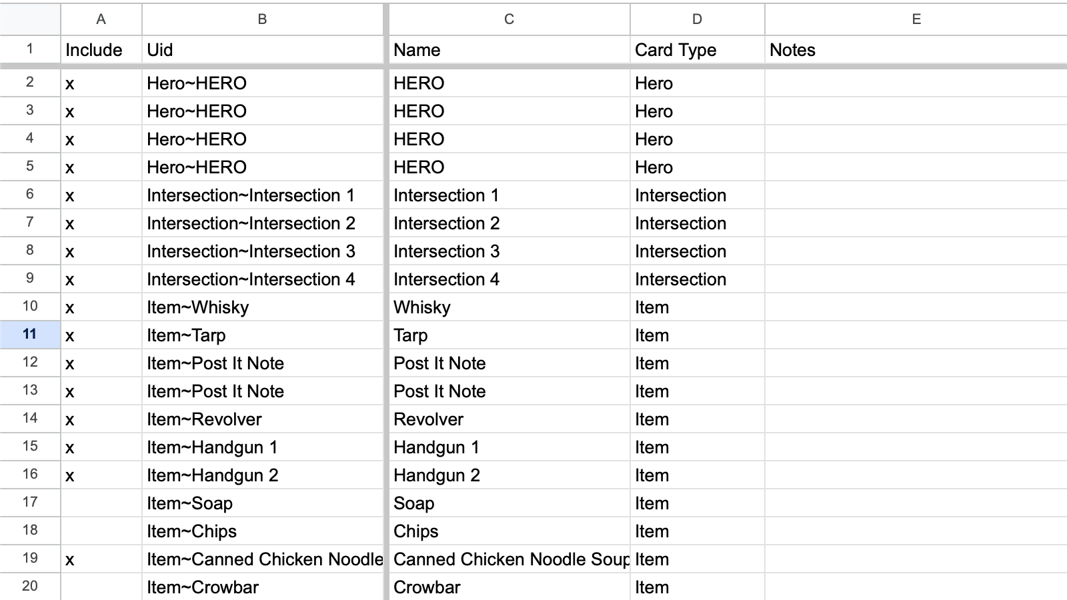Viewport: 1067px width, 600px height.
Task: Click the "Intersection~Intersection 3" Uid cell
Action: pyautogui.click(x=262, y=251)
